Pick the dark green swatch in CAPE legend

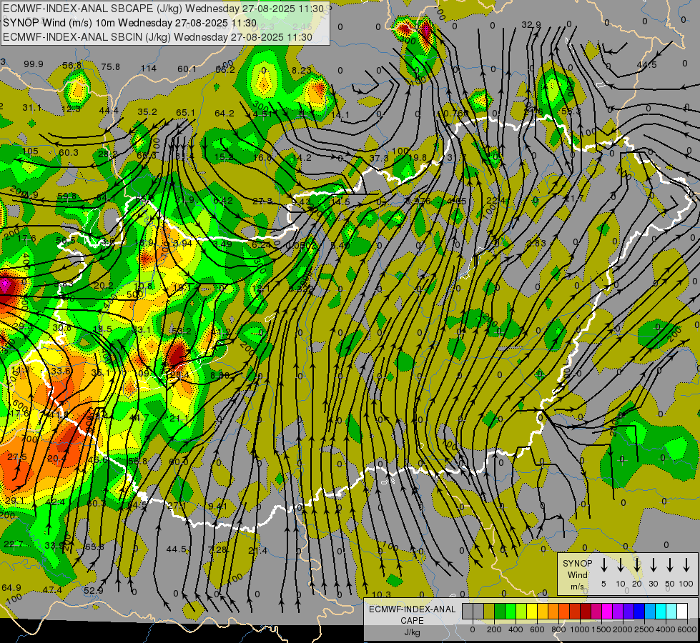500,612
